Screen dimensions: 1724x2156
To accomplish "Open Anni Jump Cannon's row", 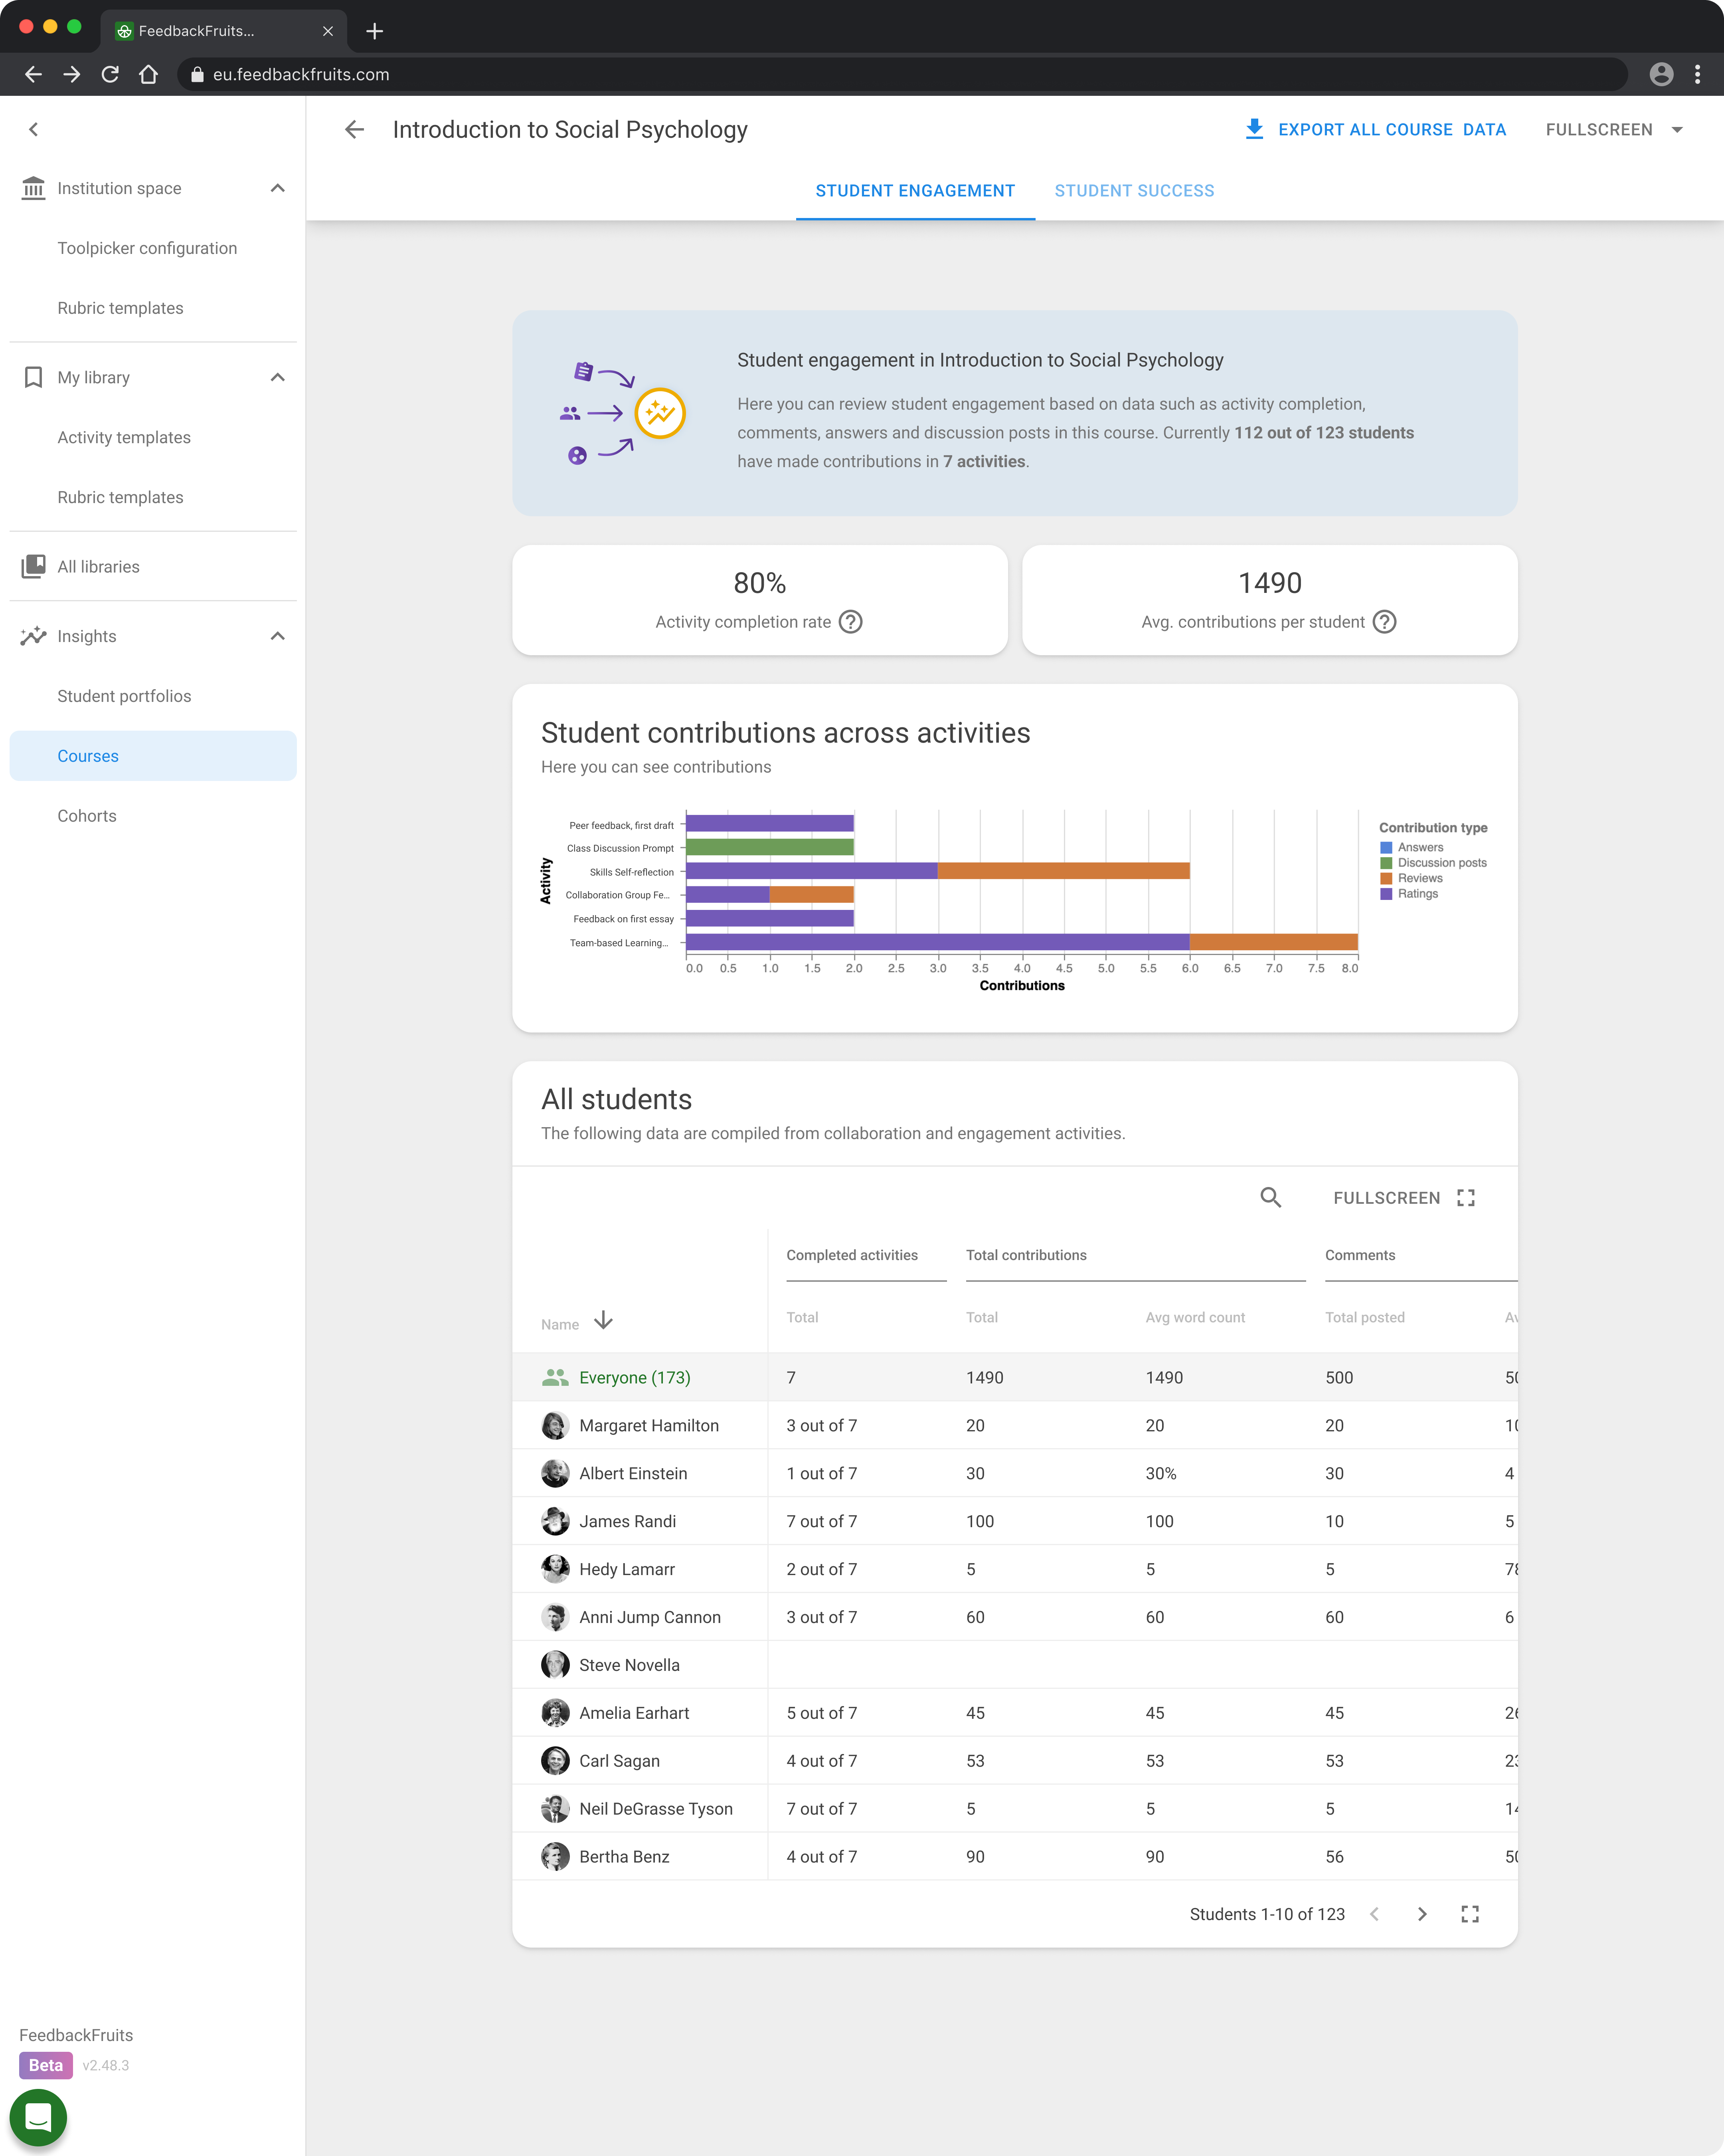I will click(1014, 1617).
